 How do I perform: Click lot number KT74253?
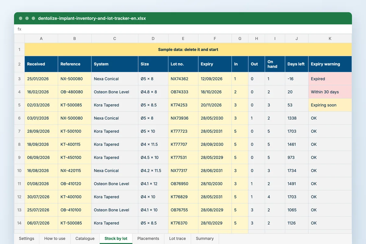(183, 105)
